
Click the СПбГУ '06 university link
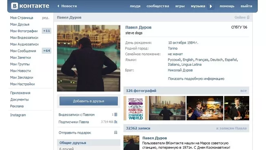(x=239, y=27)
